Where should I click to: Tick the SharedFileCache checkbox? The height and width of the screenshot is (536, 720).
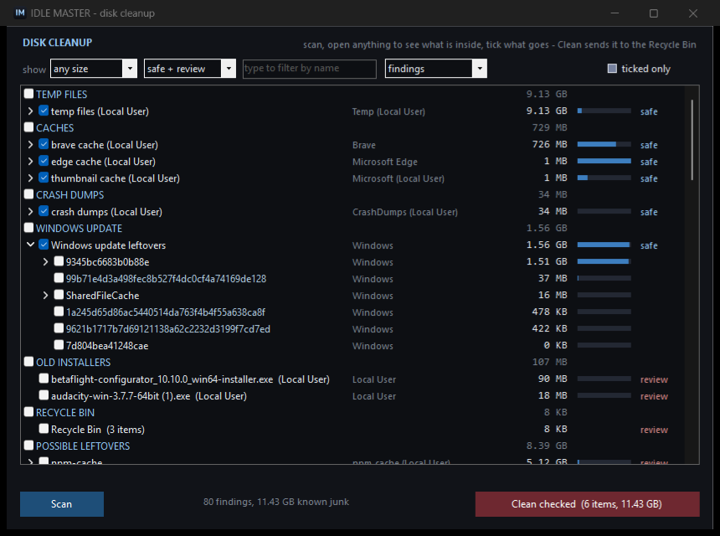tap(59, 295)
